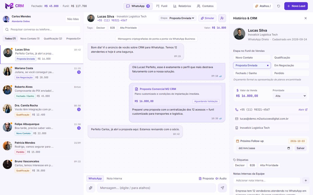Click the calendar icon by Próximo Follow-up
The image size is (313, 195).
click(x=237, y=141)
